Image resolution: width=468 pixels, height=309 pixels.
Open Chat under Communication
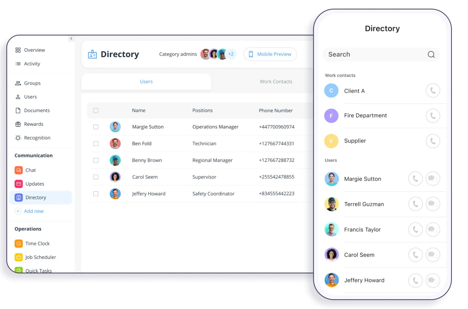(x=25, y=170)
